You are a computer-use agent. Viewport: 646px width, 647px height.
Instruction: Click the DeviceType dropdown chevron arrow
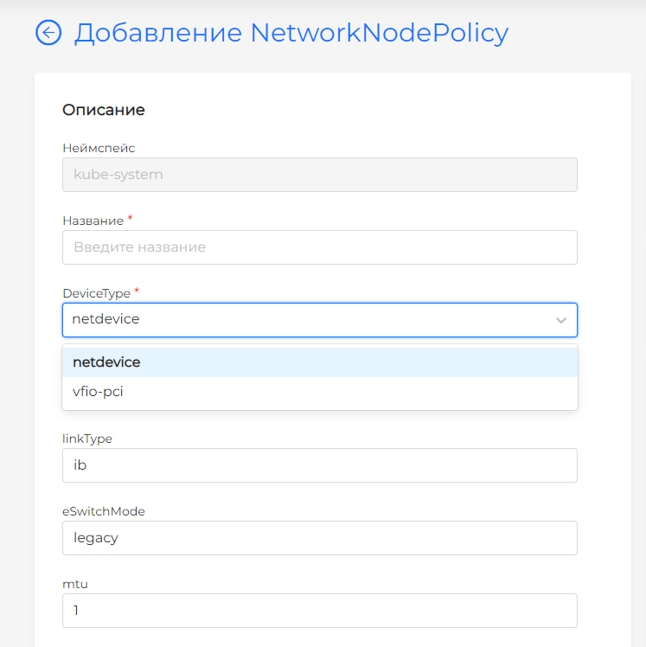pos(561,320)
